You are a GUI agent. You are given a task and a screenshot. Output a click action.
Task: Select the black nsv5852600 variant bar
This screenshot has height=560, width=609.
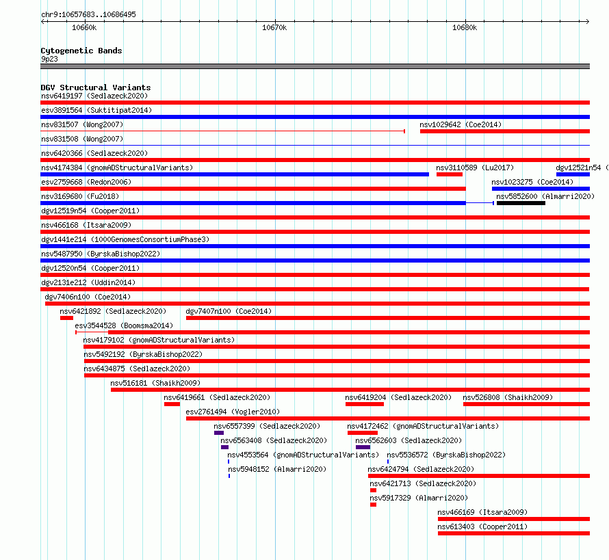click(x=521, y=203)
